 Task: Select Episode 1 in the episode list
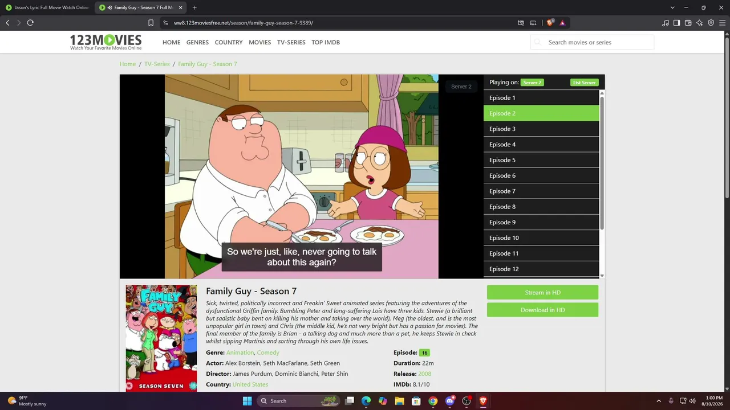pyautogui.click(x=541, y=98)
